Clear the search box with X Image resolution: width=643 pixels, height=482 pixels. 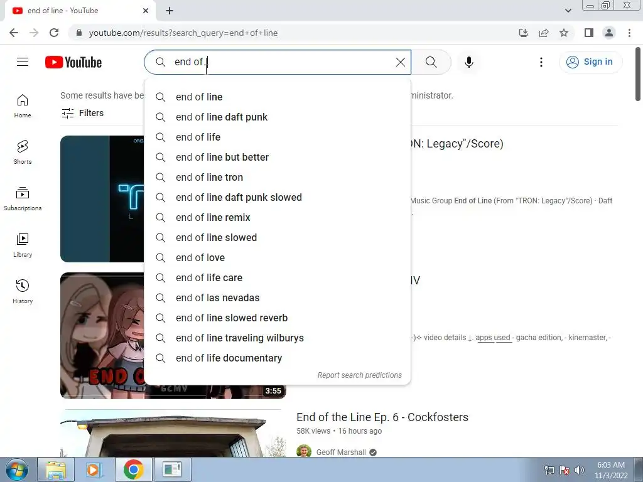[x=400, y=62]
